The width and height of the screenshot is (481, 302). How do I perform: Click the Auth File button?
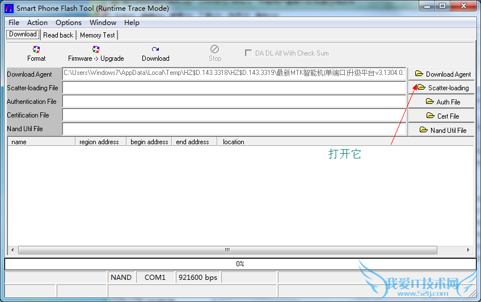(442, 102)
